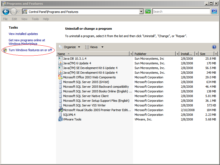Click the Sun Microsystems, Inc publisher of Java DB
Image resolution: width=220 pixels, height=165 pixels.
(149, 59)
